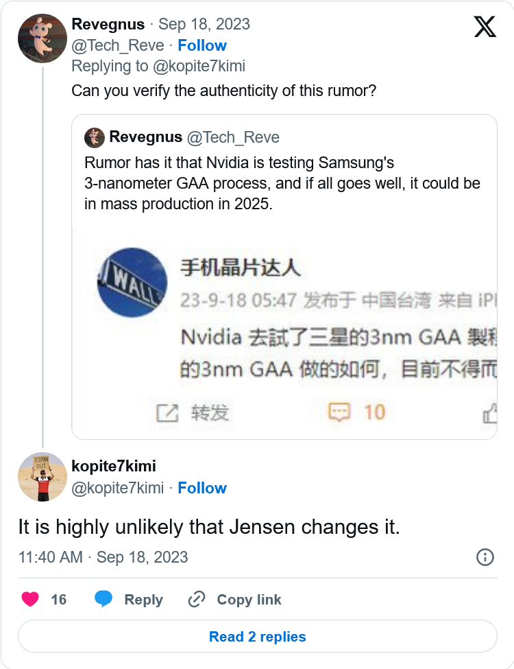Image resolution: width=514 pixels, height=669 pixels.
Task: Follow the @kopite7kimi account
Action: pos(202,488)
